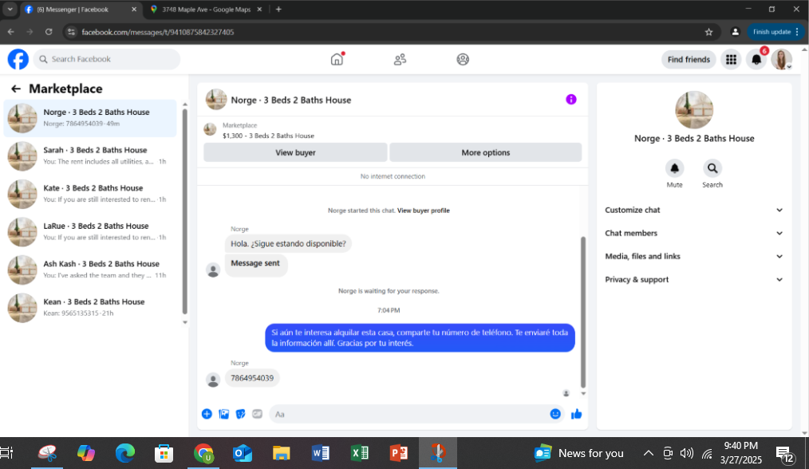Choose a sticker icon in composer
Viewport: 809px width, 469px height.
pyautogui.click(x=240, y=414)
